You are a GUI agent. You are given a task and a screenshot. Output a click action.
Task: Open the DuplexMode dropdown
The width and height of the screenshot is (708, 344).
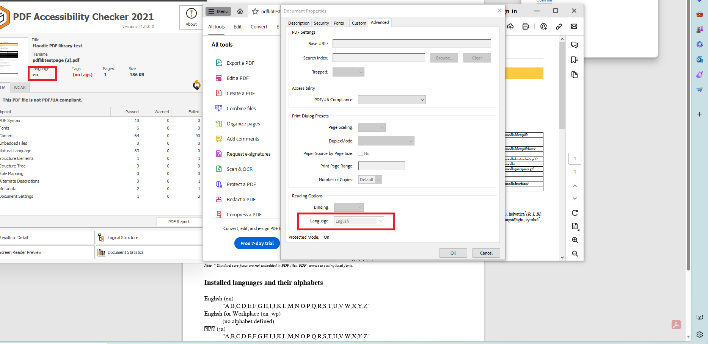point(386,141)
